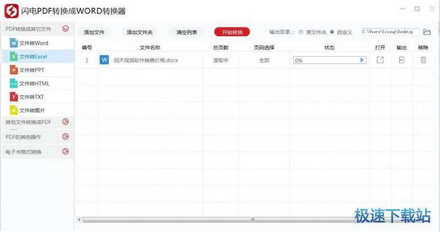This screenshot has width=440, height=232.
Task: Switch to 文件转PPT mode
Action: click(x=38, y=70)
